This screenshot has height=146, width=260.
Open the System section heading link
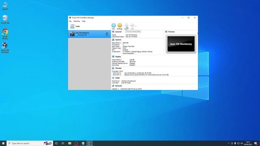(118, 40)
